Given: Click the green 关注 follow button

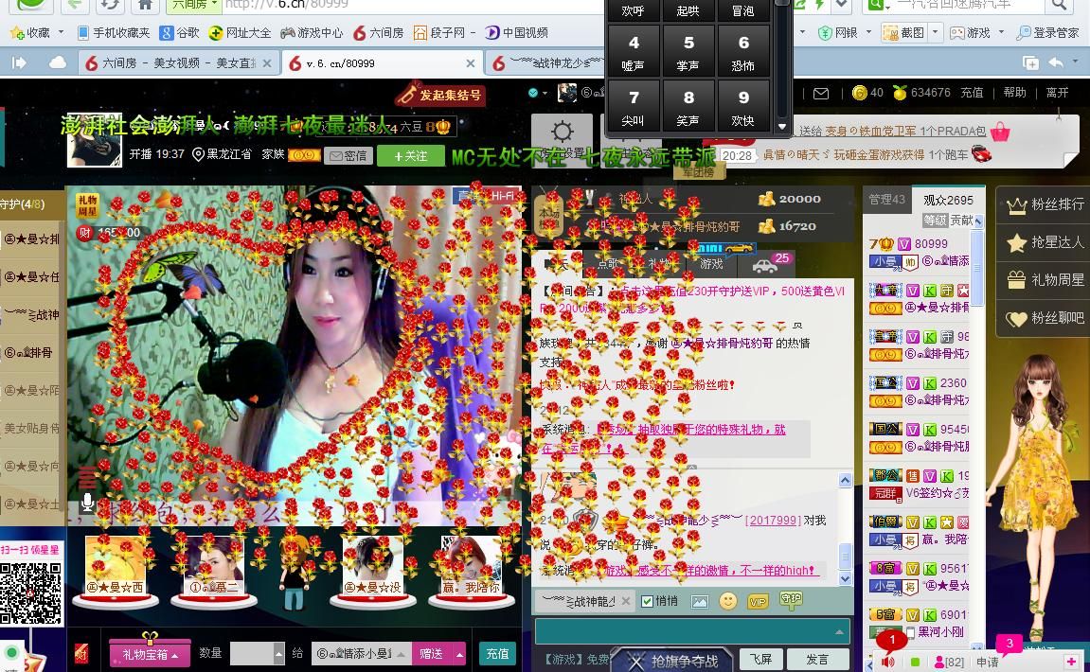Looking at the screenshot, I should tap(410, 155).
